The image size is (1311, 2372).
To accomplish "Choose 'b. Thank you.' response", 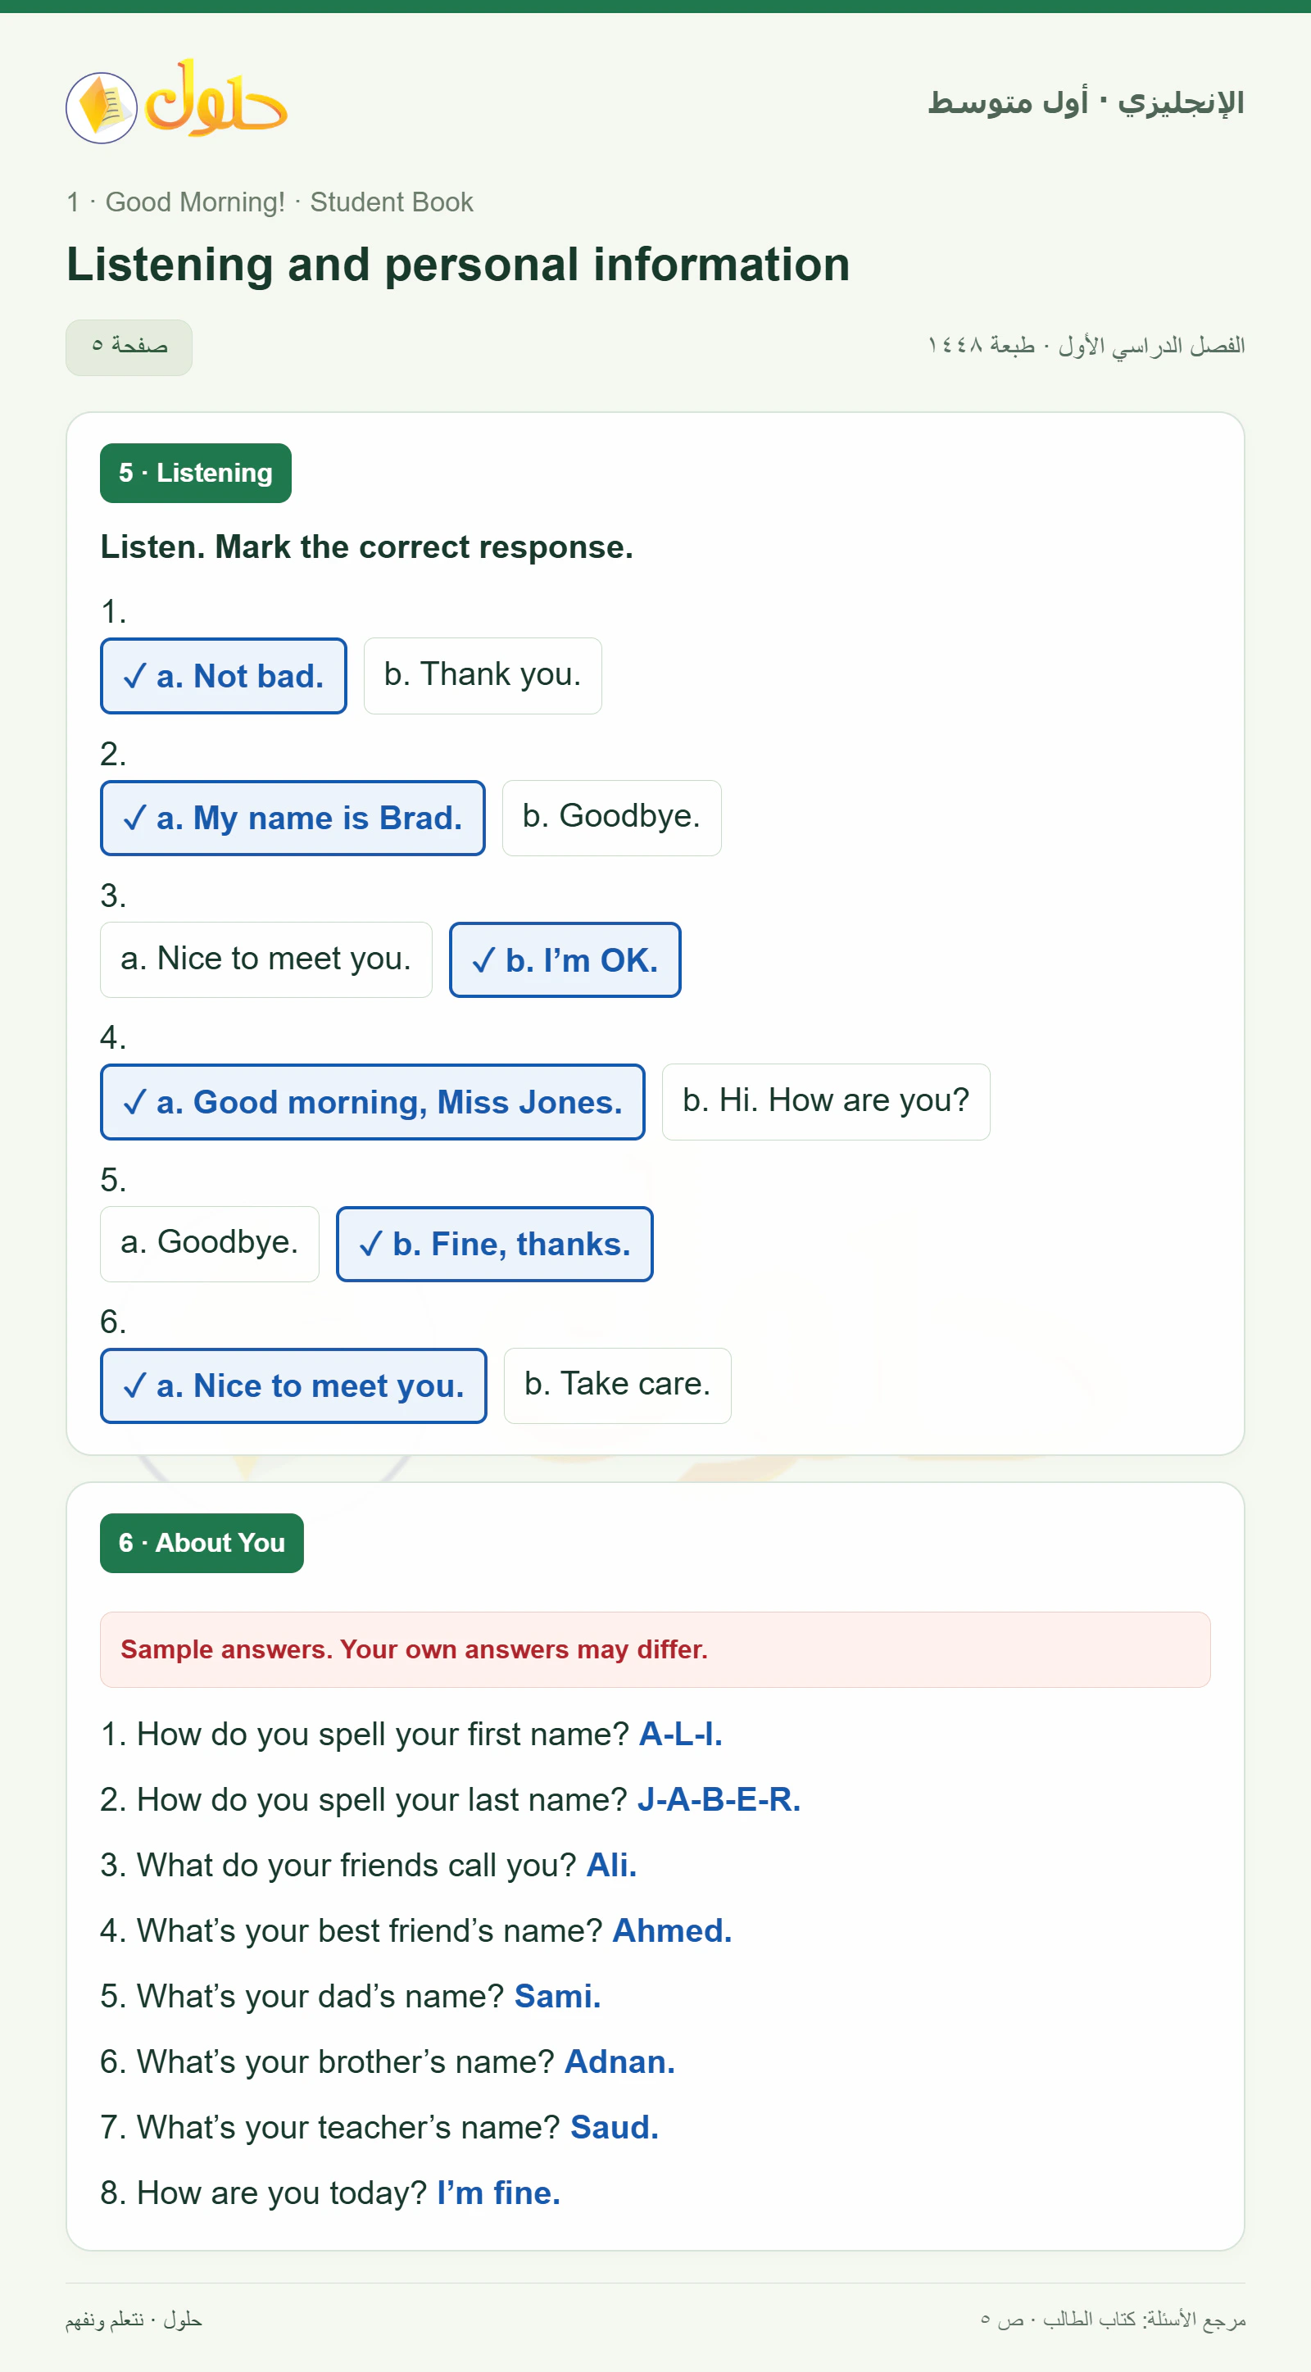I will pos(483,676).
